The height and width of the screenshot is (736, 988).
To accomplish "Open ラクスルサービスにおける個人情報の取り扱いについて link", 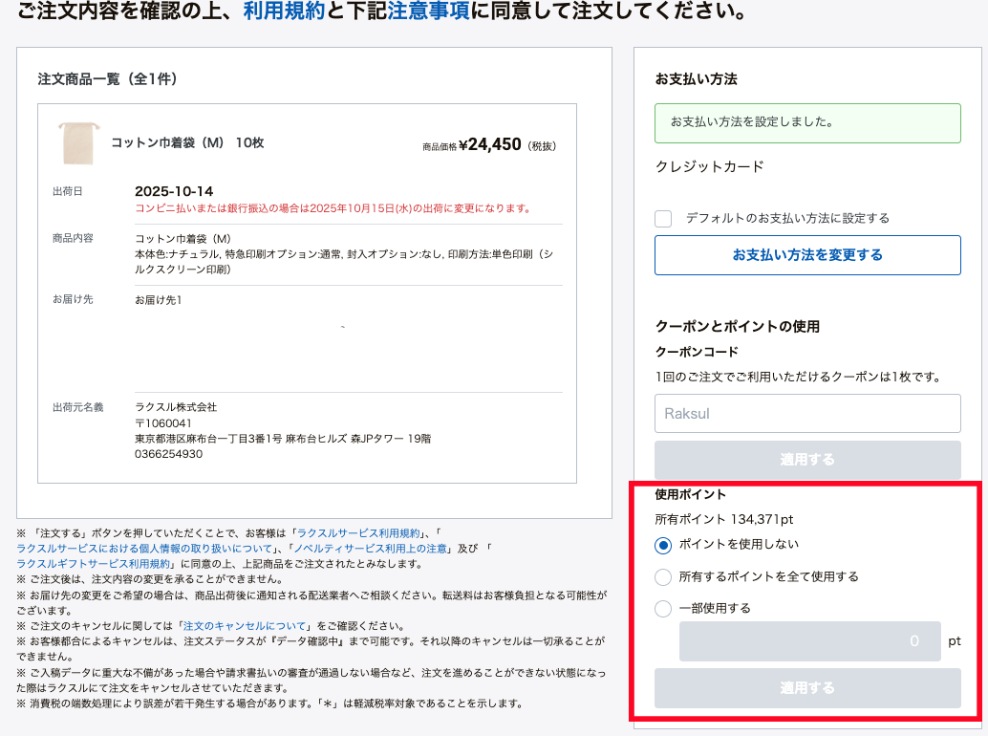I will (144, 549).
